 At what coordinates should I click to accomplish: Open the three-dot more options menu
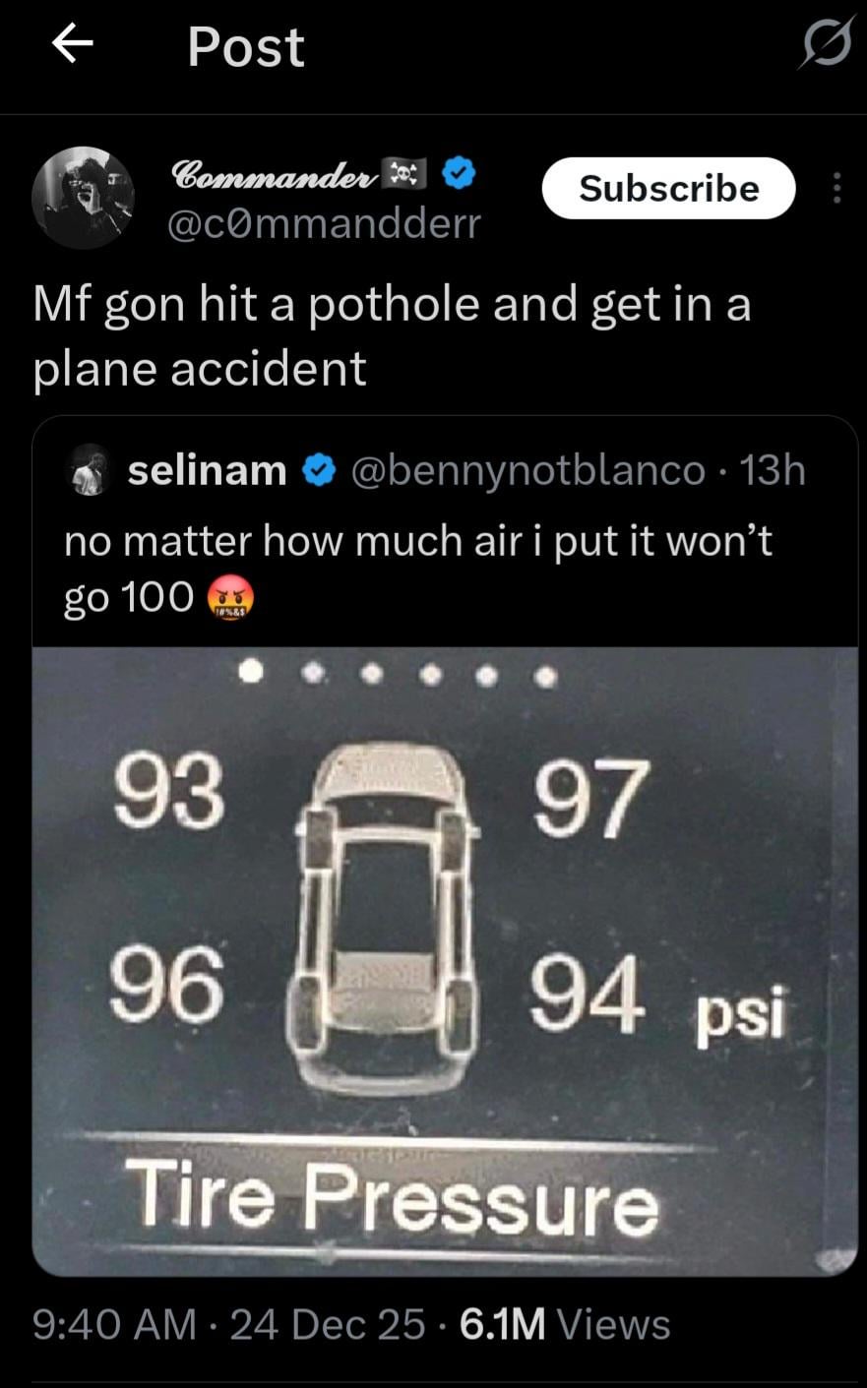(836, 188)
